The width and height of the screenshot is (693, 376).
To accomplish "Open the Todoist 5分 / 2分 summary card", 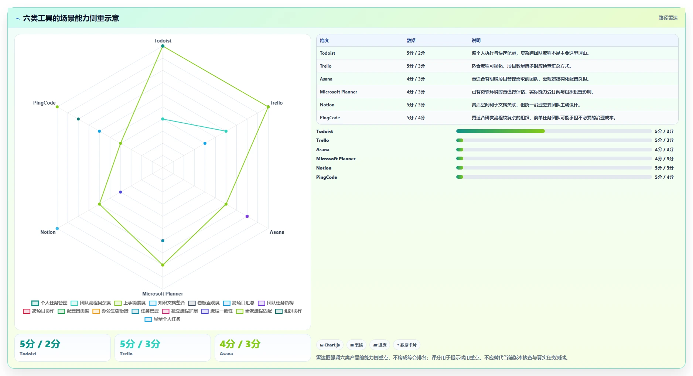I will [62, 348].
